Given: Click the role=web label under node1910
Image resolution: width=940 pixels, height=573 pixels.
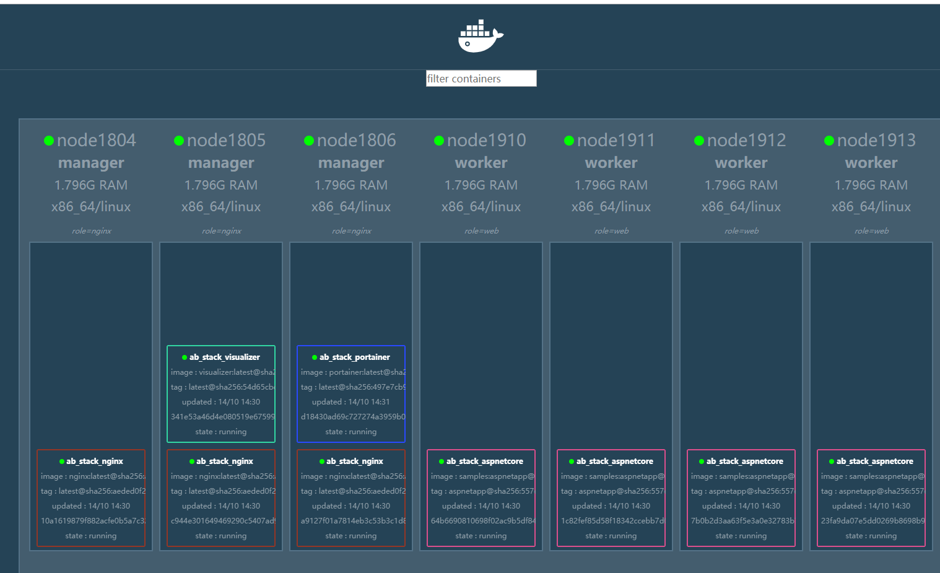Looking at the screenshot, I should [482, 231].
